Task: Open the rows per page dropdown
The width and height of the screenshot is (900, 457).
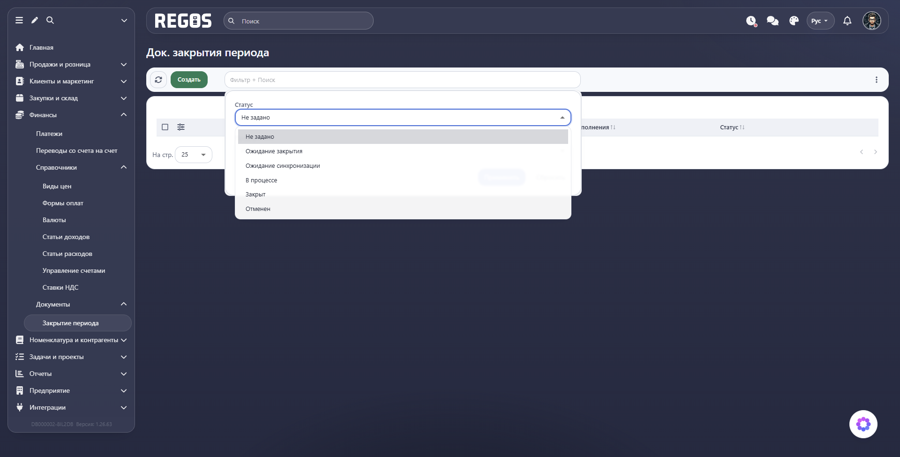Action: point(194,155)
